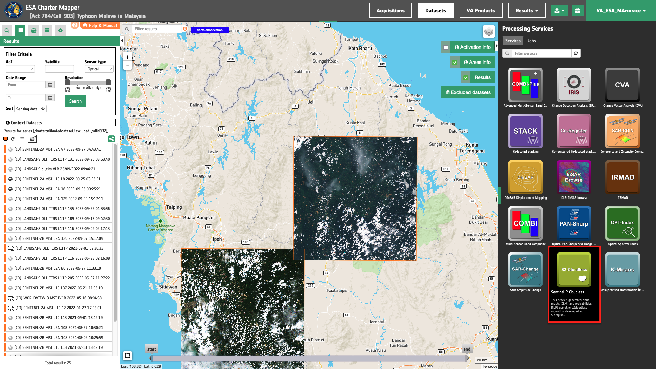Open the InSAR Browse service
This screenshot has width=656, height=369.
coord(574,177)
